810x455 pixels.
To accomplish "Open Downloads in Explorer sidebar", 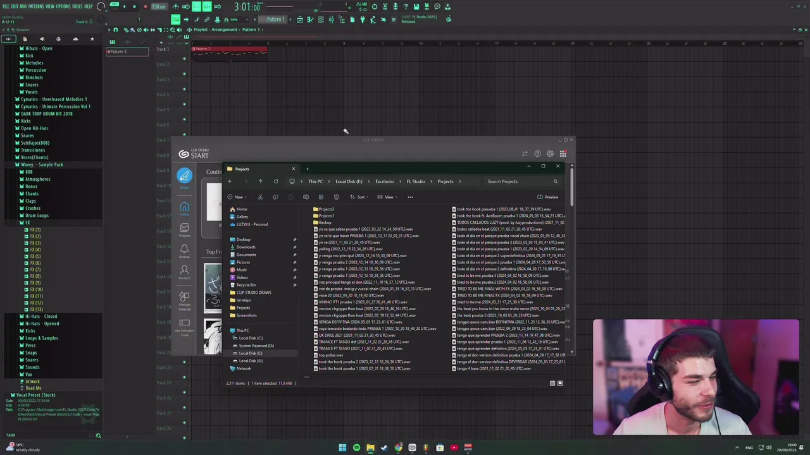I will 246,247.
